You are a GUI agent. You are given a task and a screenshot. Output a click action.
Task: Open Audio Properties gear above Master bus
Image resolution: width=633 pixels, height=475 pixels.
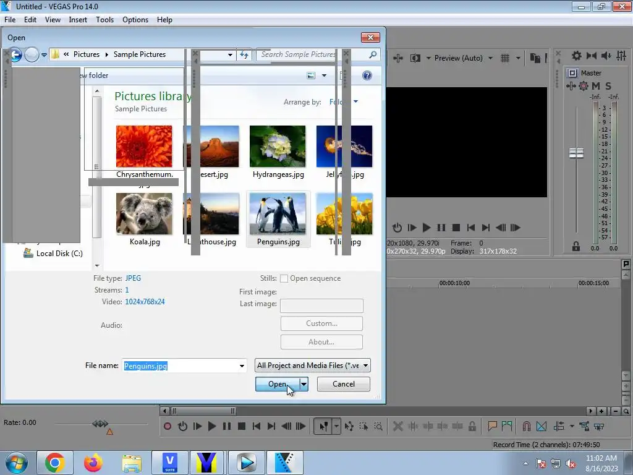point(577,56)
